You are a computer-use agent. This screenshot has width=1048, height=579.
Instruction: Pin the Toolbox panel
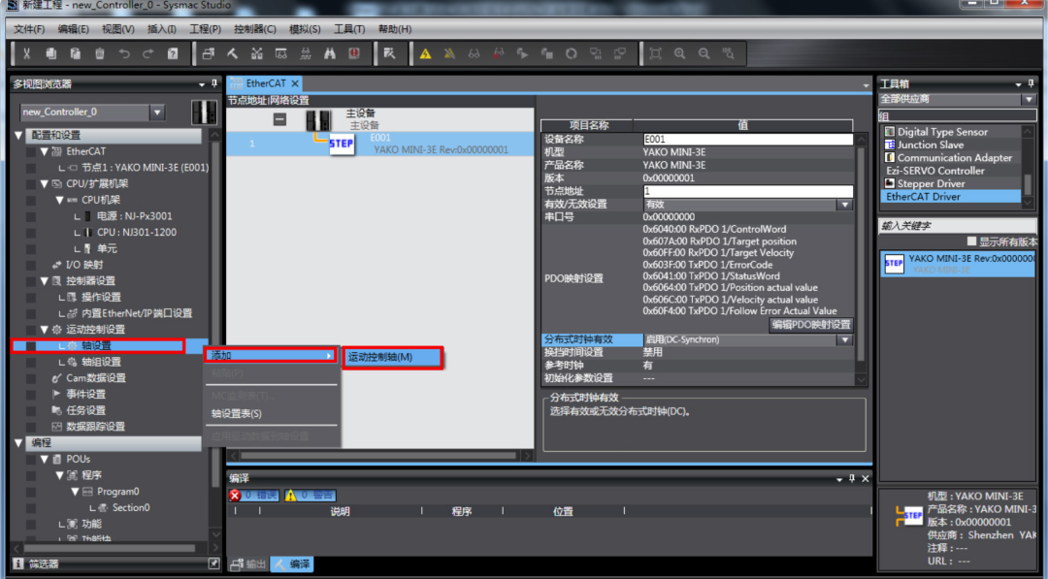pyautogui.click(x=1032, y=83)
